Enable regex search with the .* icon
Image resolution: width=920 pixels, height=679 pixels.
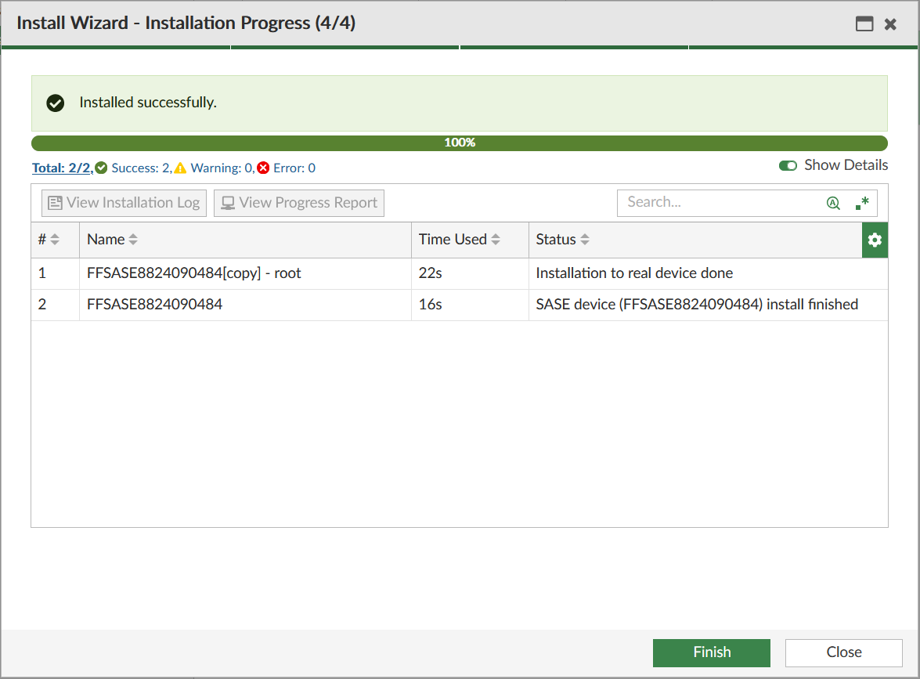[862, 203]
